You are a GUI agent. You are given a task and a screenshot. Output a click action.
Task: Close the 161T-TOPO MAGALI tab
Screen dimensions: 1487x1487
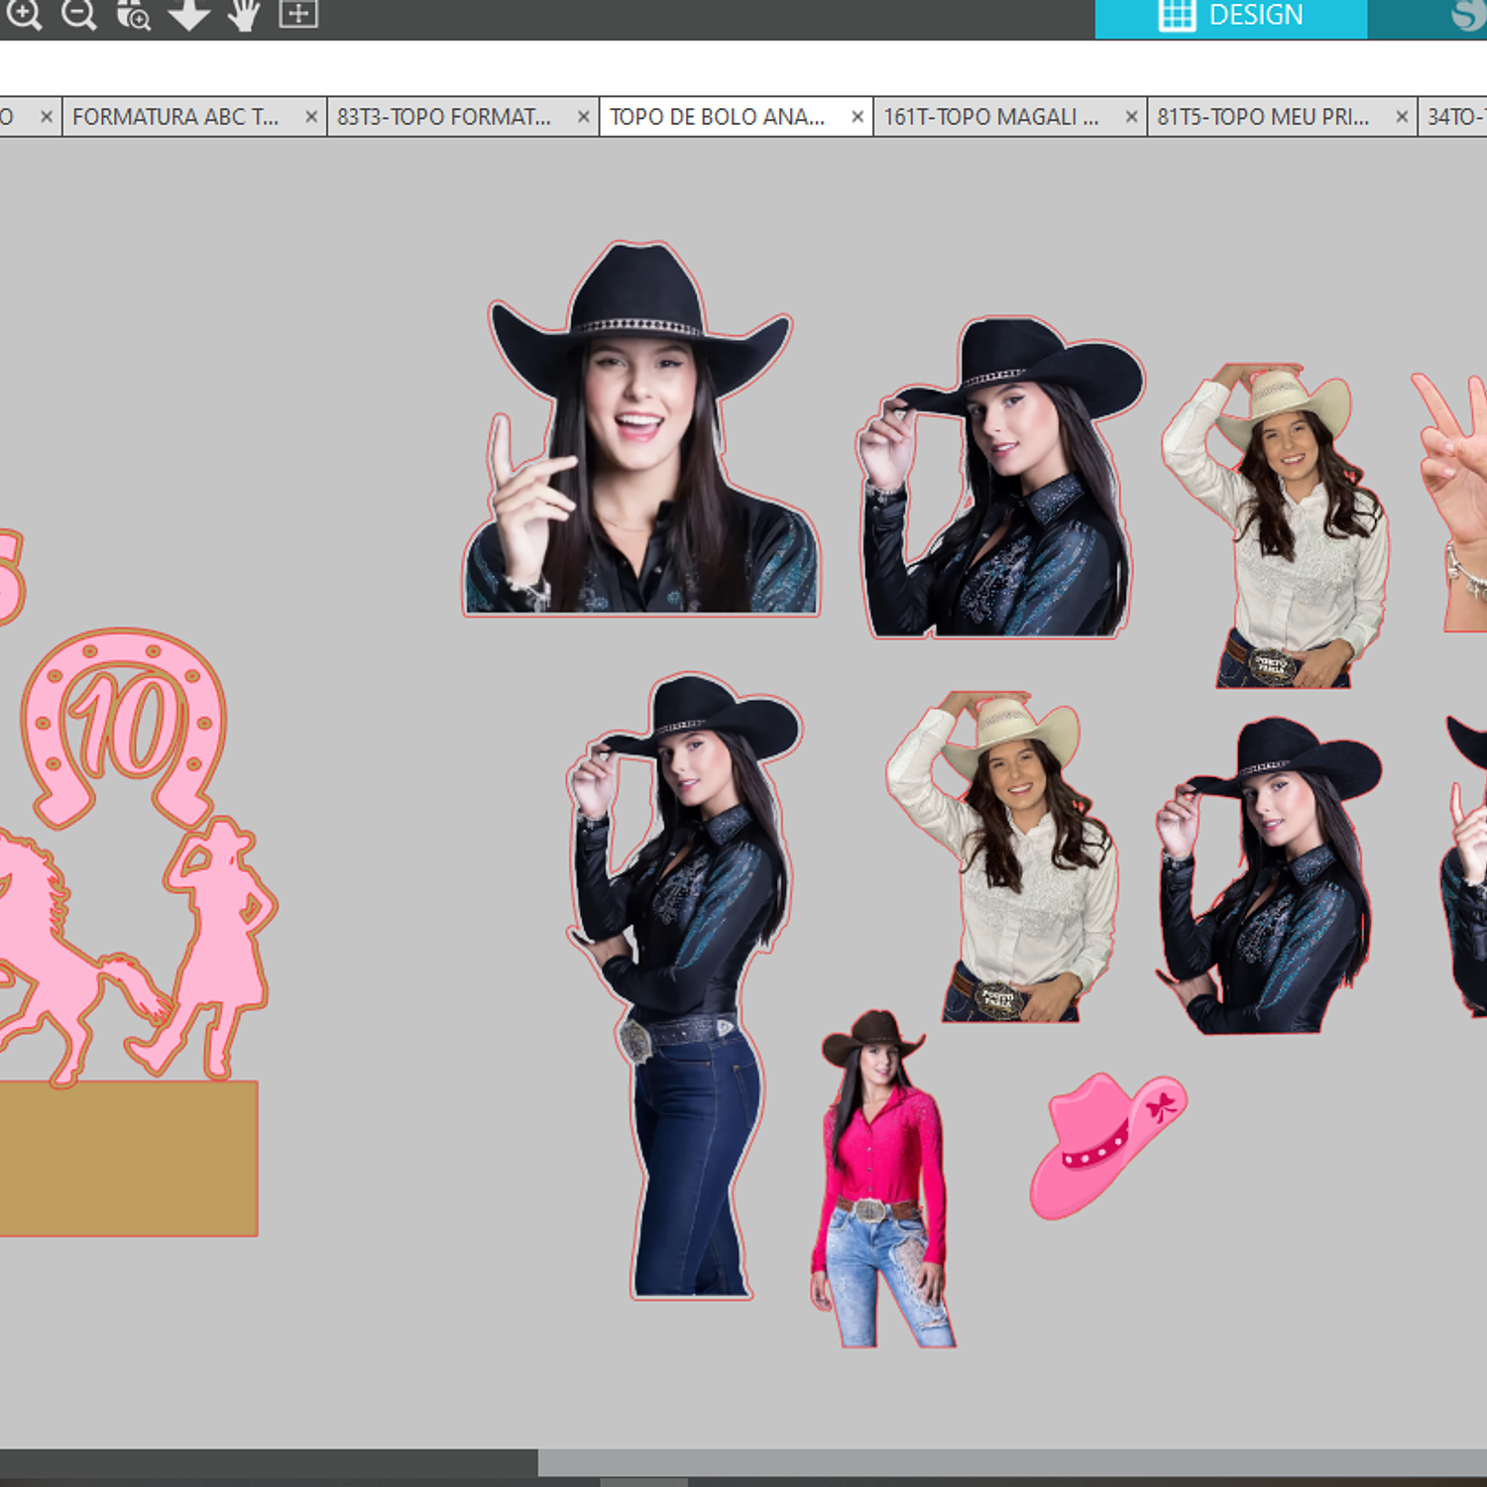point(1131,117)
